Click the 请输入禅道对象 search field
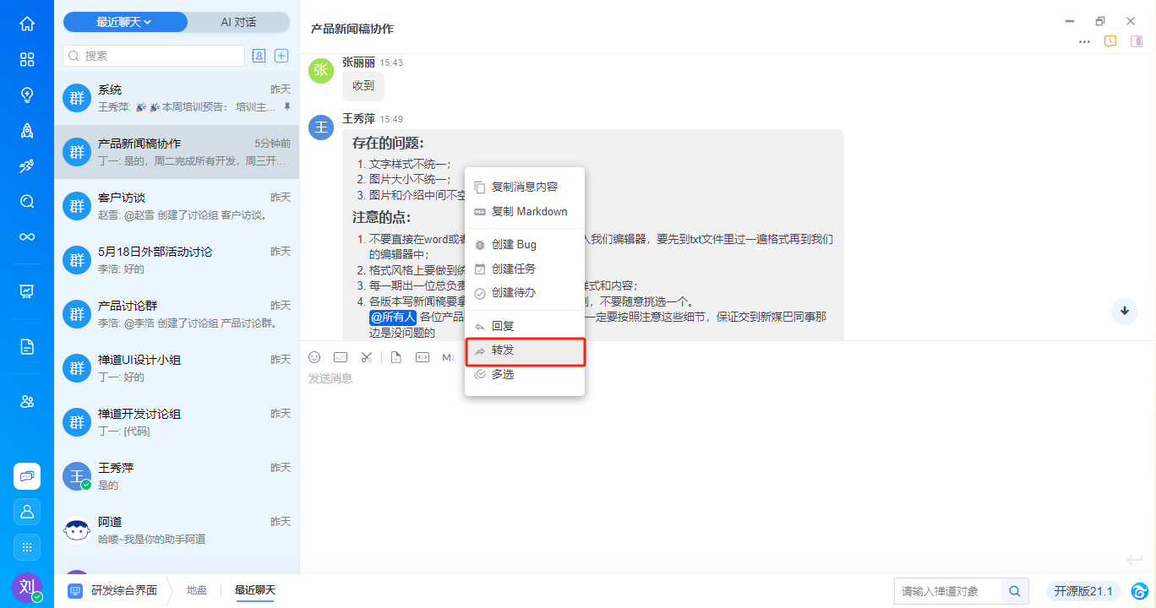This screenshot has height=608, width=1156. pos(948,591)
